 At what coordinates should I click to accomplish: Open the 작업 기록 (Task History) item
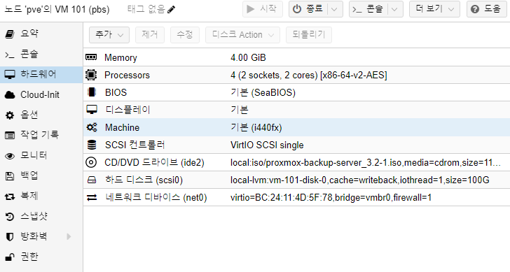coord(41,135)
